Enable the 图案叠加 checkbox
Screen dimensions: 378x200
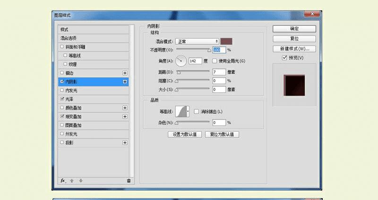(62, 125)
